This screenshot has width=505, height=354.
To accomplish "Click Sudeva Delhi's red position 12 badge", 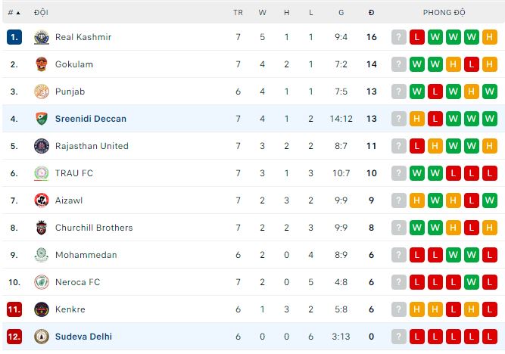I will [14, 337].
